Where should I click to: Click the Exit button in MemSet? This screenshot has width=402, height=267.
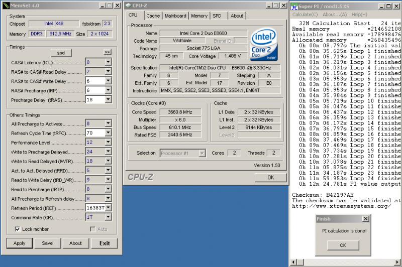click(x=105, y=243)
